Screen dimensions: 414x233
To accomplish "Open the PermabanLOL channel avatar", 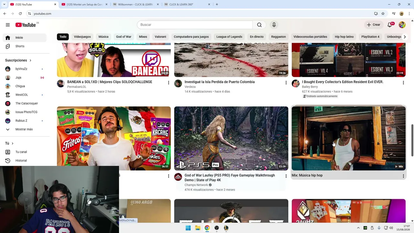I will tap(61, 83).
